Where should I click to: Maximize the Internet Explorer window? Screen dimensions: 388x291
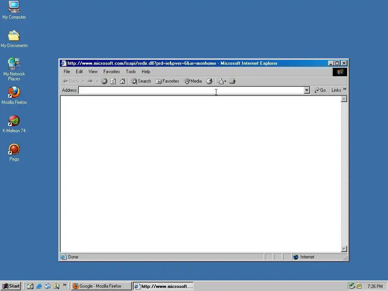tap(337, 63)
